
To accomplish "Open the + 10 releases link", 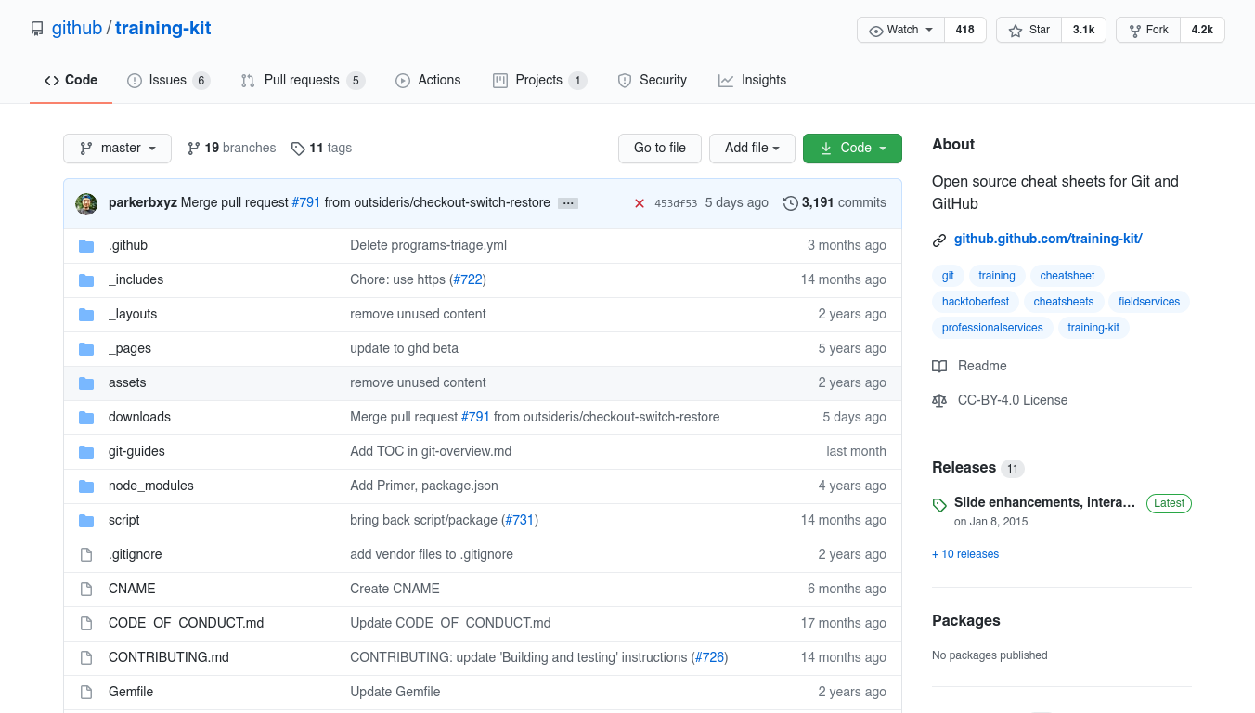I will (x=965, y=554).
